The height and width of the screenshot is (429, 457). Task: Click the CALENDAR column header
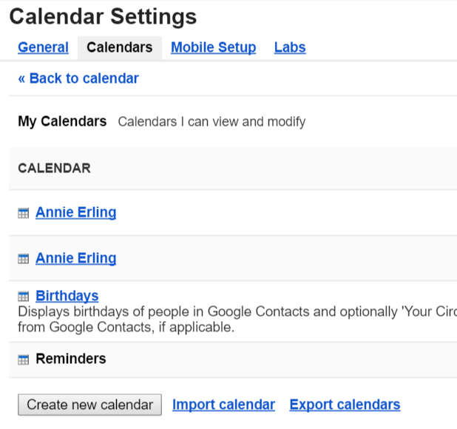54,168
